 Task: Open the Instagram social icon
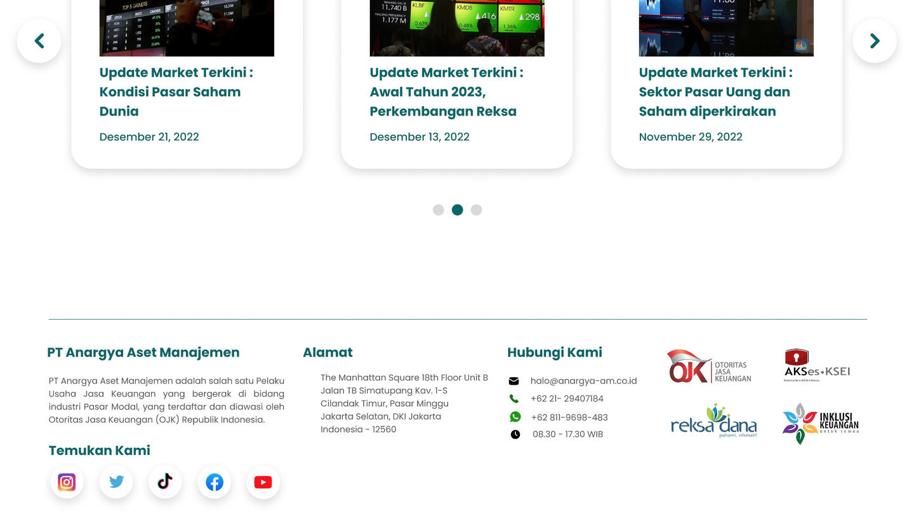(67, 482)
